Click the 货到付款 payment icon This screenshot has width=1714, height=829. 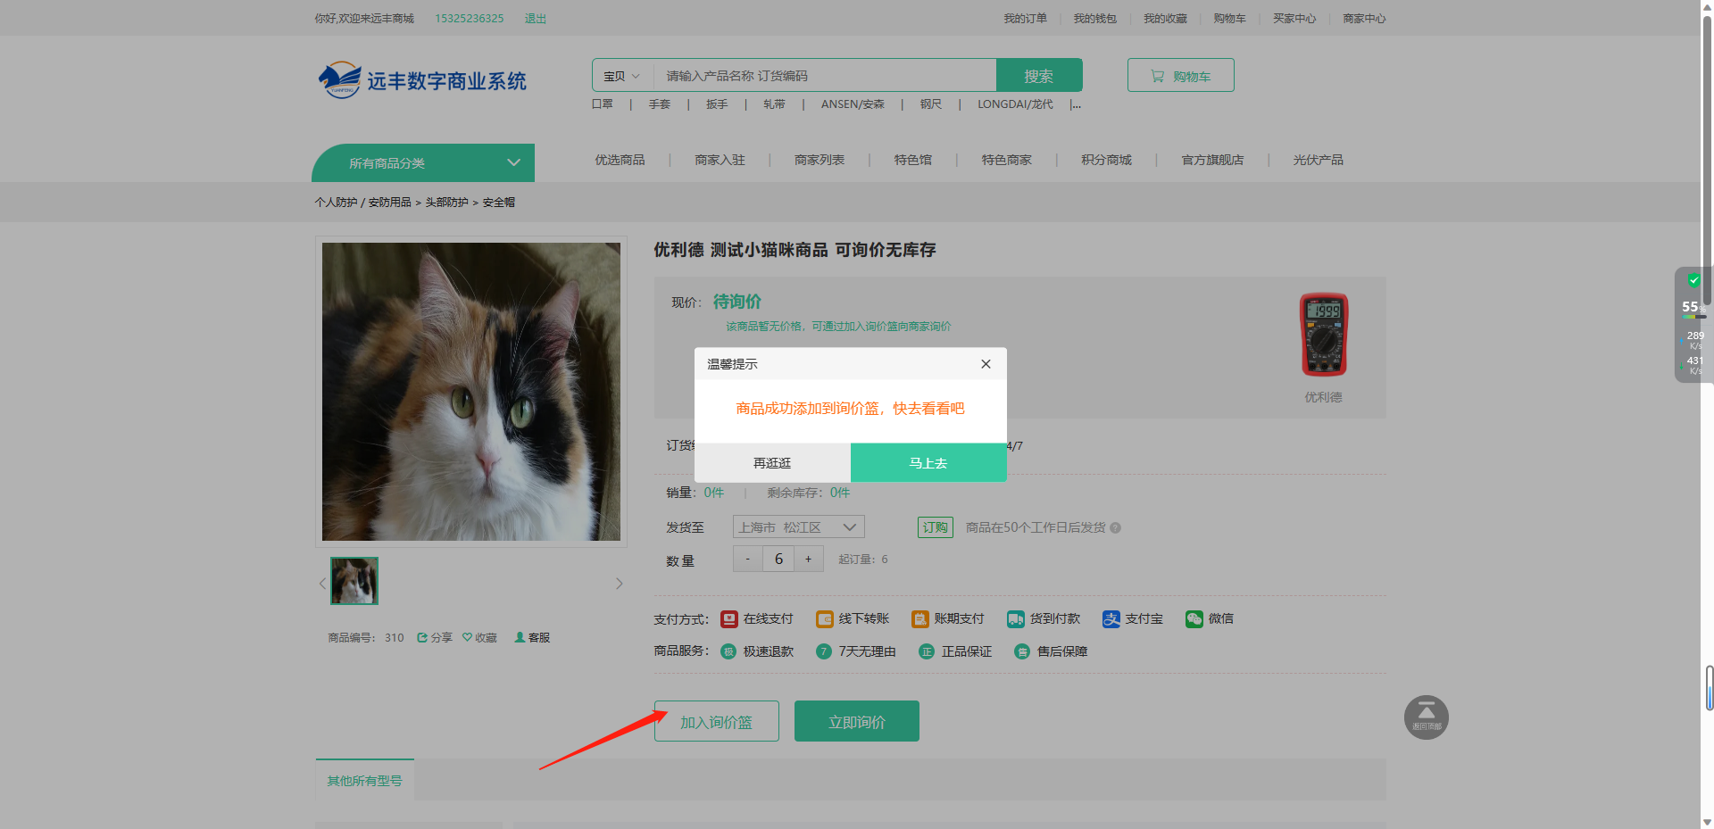(1016, 619)
